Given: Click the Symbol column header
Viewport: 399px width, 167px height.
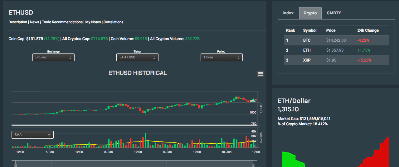Looking at the screenshot, I should pos(310,30).
